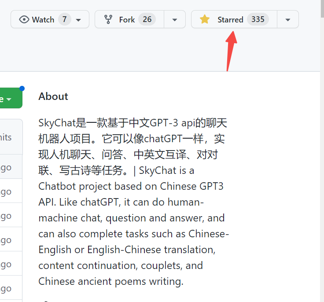
Task: Expand the Fork options dropdown arrow
Action: [175, 20]
